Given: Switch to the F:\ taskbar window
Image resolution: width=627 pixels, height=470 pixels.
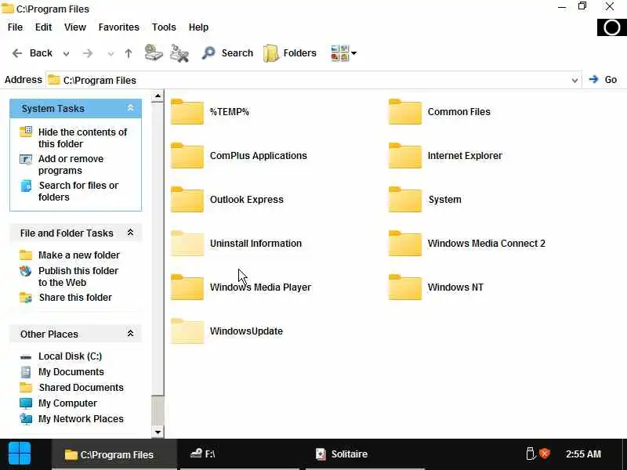Looking at the screenshot, I should [x=239, y=454].
